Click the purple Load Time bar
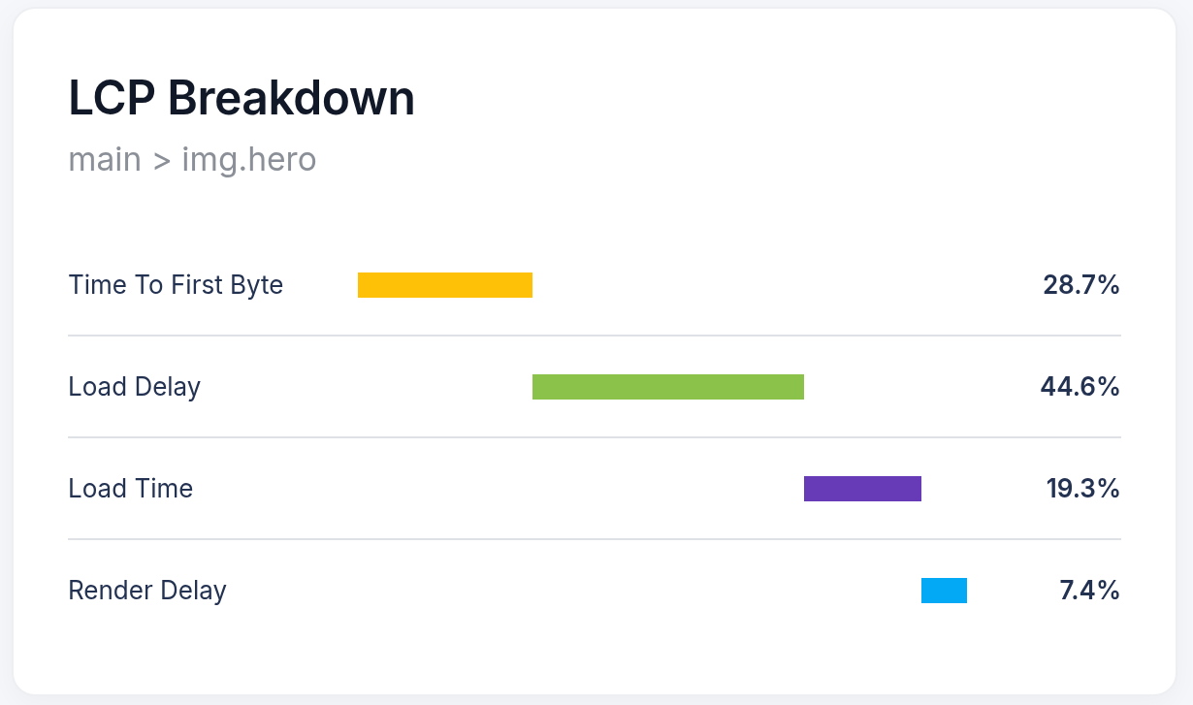This screenshot has width=1193, height=705. 862,489
